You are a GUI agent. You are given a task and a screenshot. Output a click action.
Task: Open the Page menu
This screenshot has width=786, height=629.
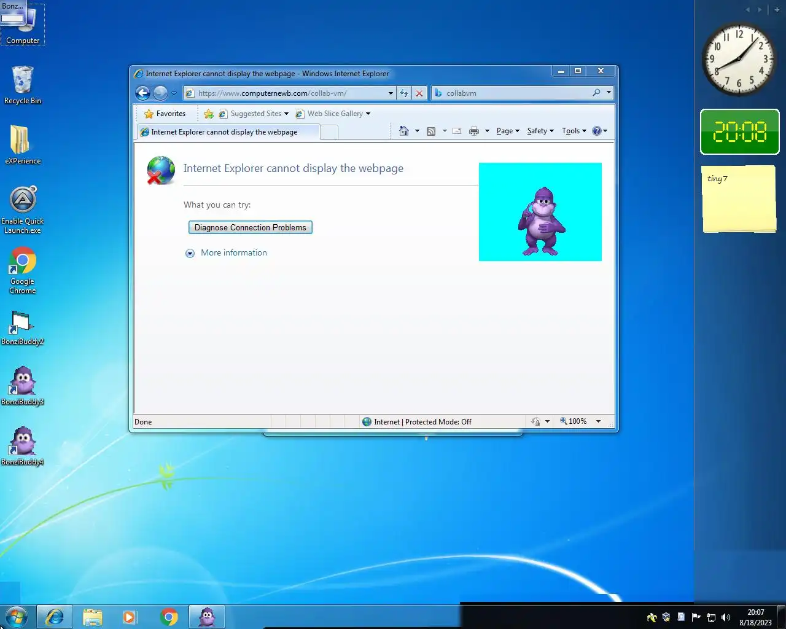(508, 131)
